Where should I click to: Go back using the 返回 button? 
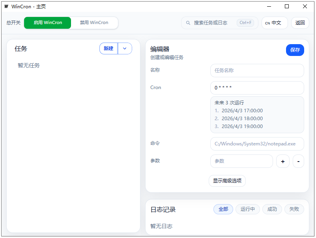(300, 22)
